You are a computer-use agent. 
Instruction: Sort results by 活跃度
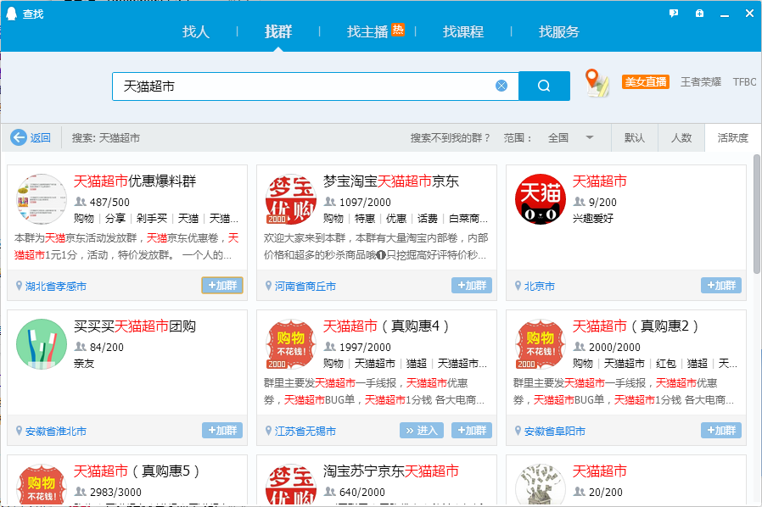(x=733, y=138)
